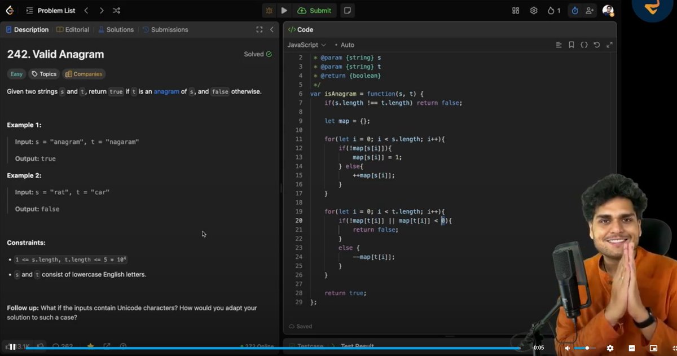Click the '242. Valid Anagram' title
The height and width of the screenshot is (356, 677).
(55, 55)
